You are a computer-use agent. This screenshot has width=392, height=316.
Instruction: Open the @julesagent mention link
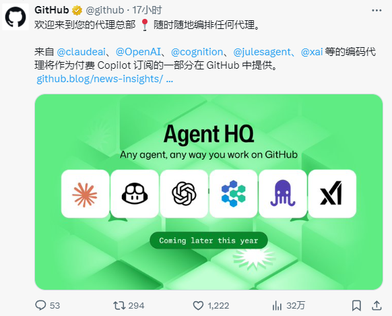(262, 52)
